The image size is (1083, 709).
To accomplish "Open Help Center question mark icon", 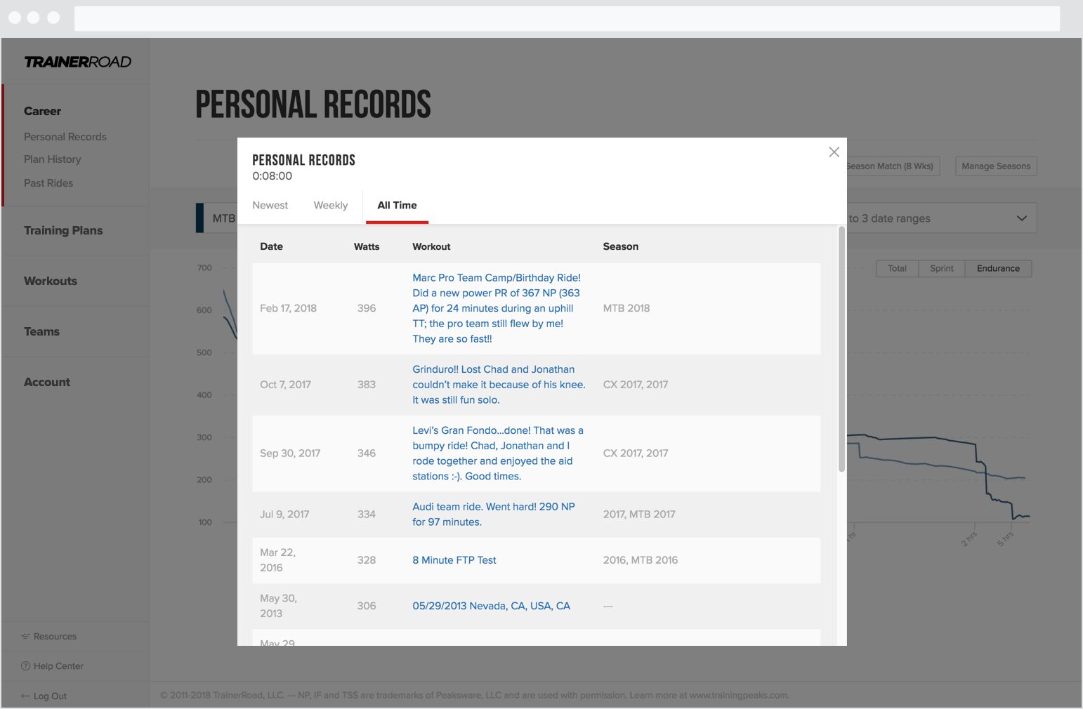I will (26, 665).
